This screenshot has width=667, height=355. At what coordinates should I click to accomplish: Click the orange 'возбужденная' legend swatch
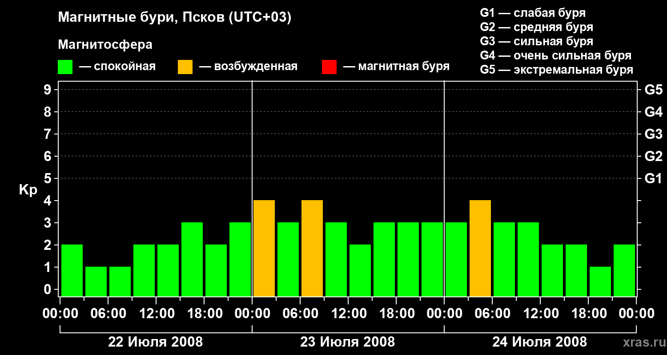[185, 67]
